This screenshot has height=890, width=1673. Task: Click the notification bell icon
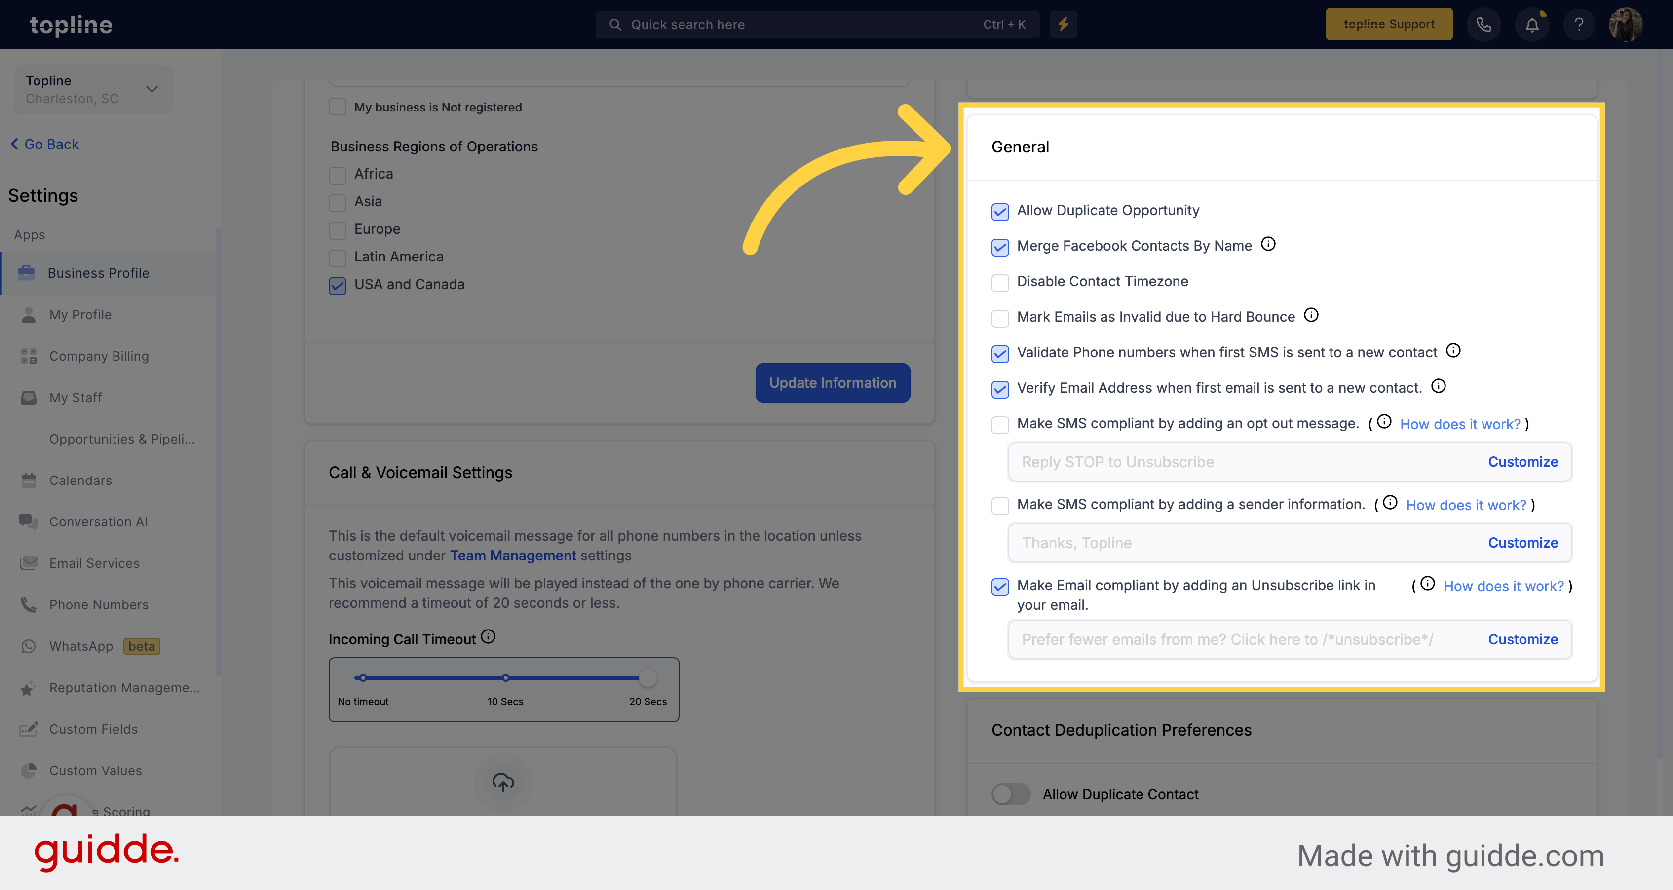pos(1531,24)
